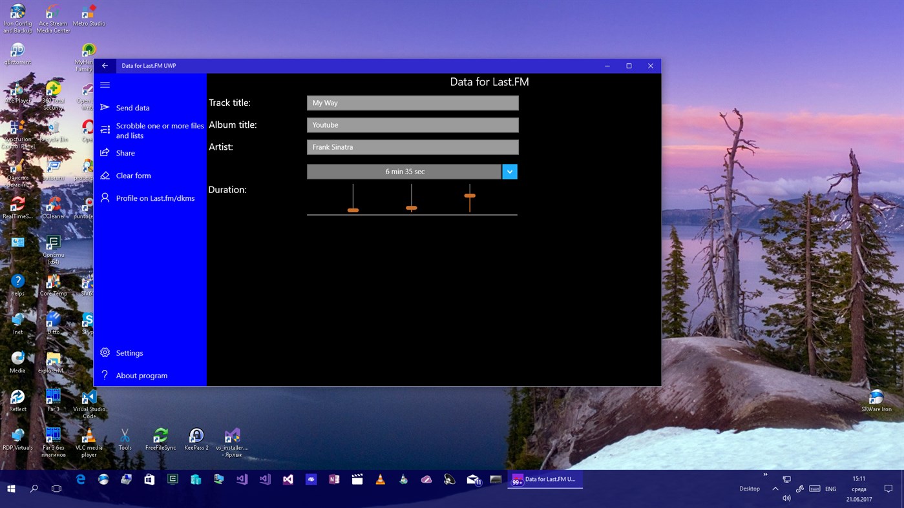Open the Syncfusion Control Panel shortcut
This screenshot has height=508, width=904.
[x=17, y=134]
